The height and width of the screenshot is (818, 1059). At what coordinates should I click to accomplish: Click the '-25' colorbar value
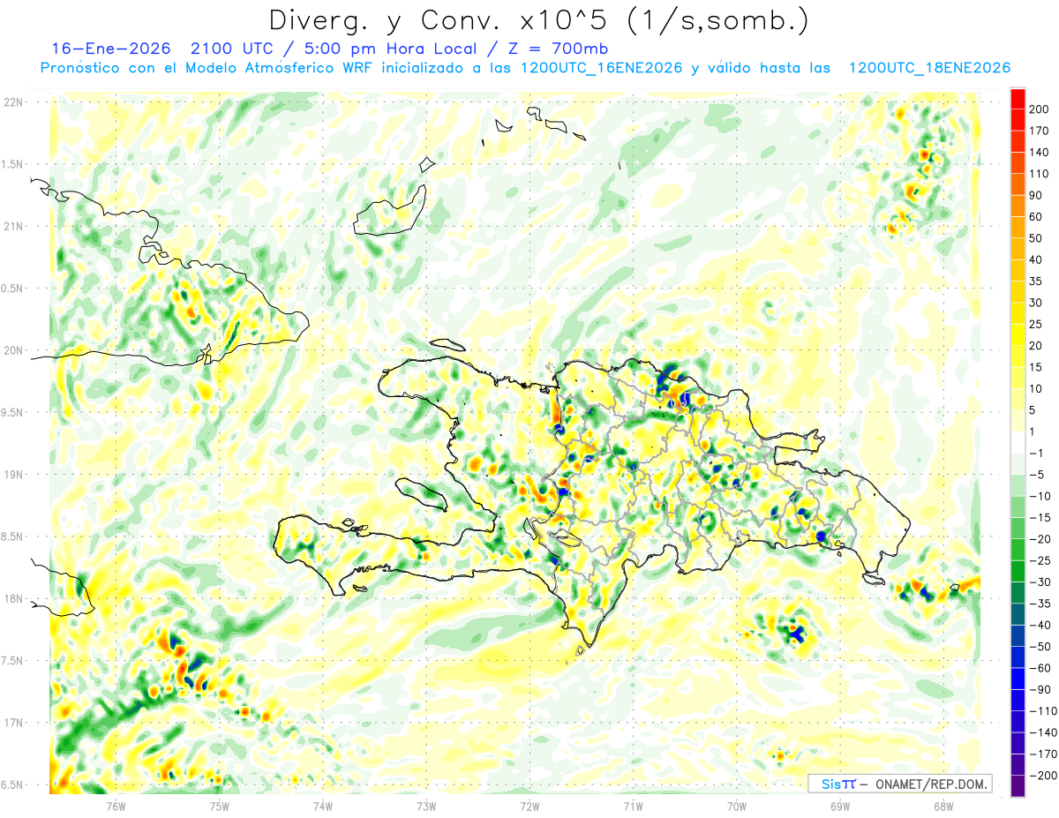pyautogui.click(x=1040, y=560)
